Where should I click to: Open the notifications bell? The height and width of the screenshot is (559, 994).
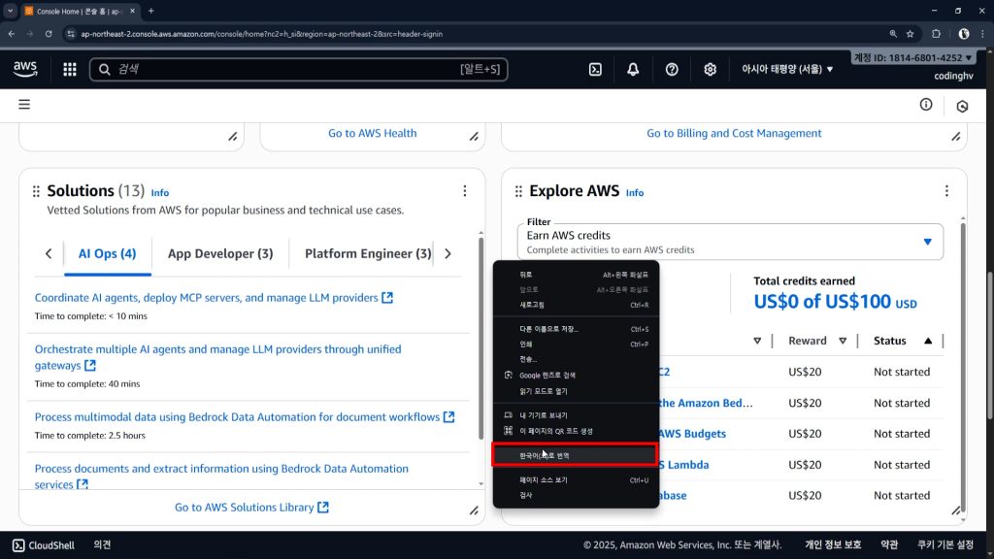coord(633,69)
